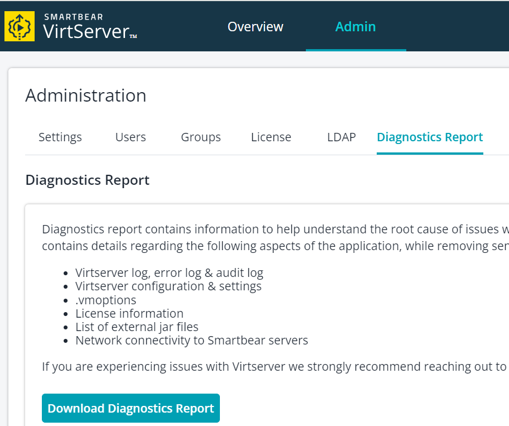Show the License tab

pos(271,137)
